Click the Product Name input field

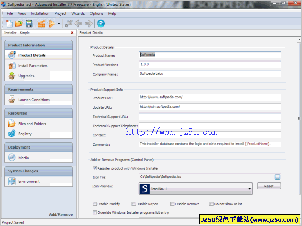pos(209,55)
